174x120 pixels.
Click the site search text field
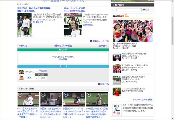(128, 10)
